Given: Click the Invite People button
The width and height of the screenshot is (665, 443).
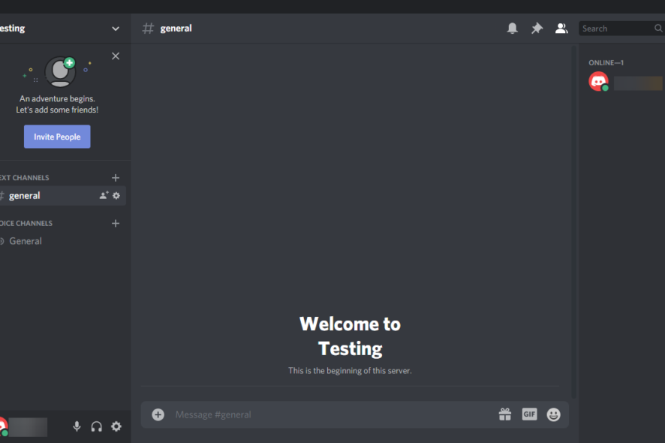Looking at the screenshot, I should click(x=57, y=137).
